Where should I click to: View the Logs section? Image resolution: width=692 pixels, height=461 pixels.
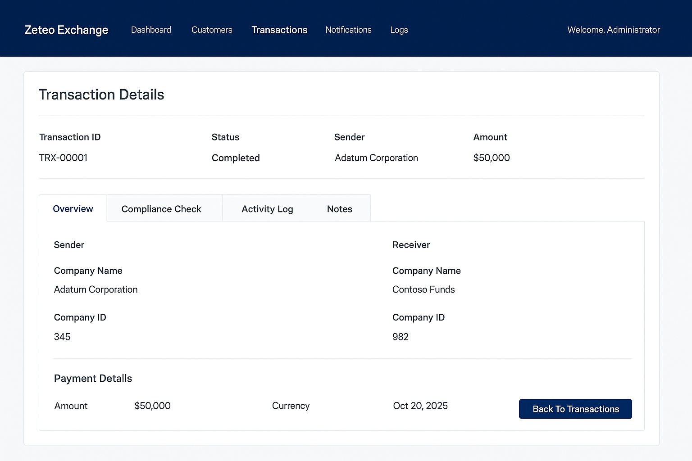pos(399,30)
